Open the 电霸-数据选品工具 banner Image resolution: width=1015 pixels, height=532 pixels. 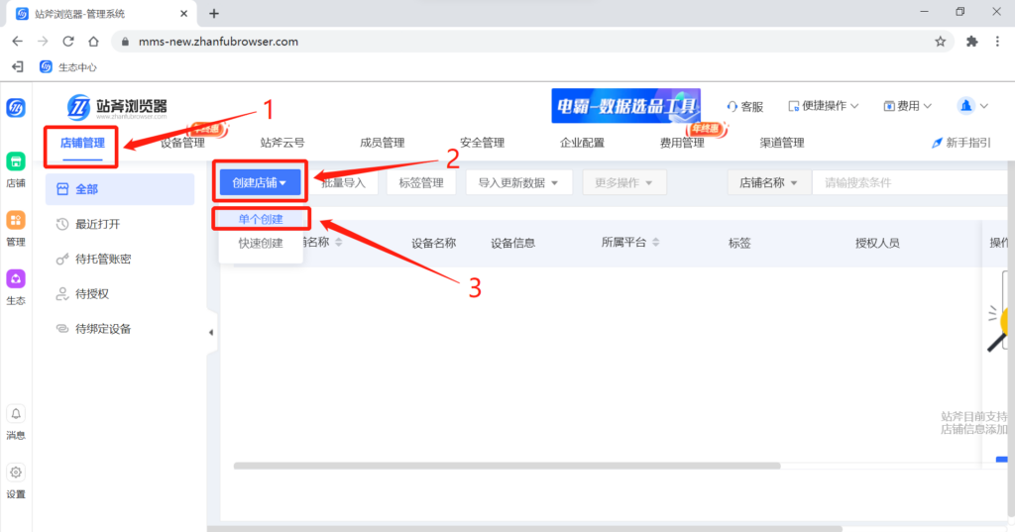[626, 105]
